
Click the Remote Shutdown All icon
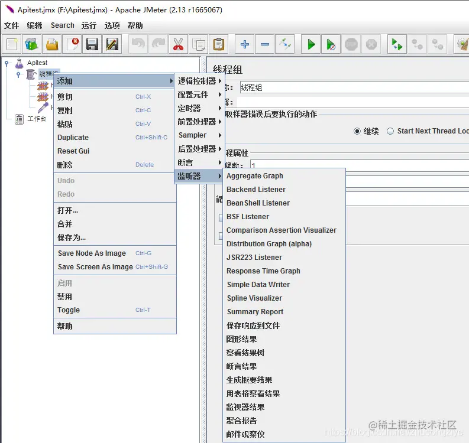point(437,44)
